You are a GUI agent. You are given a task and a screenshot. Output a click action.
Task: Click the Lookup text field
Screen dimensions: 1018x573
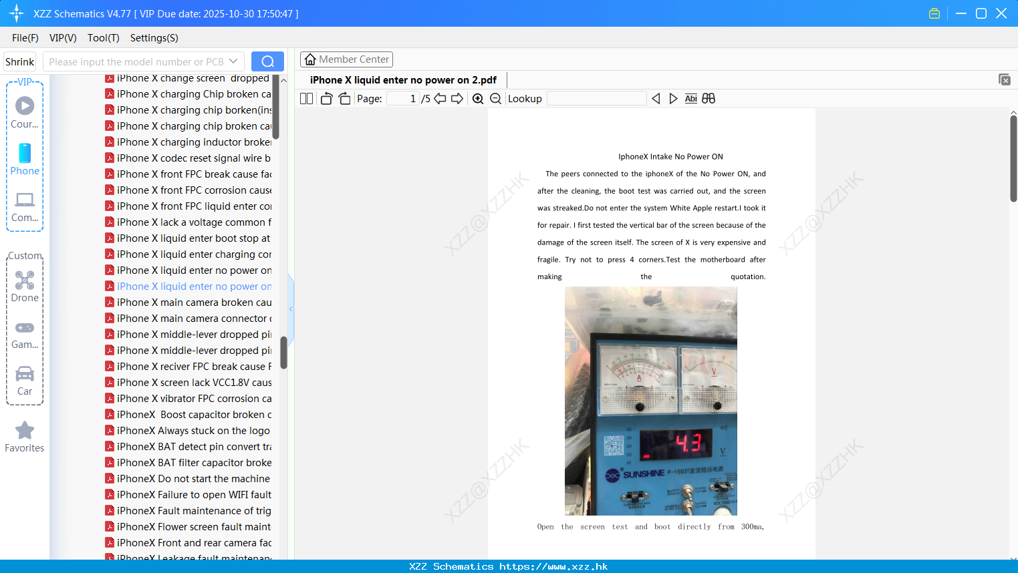click(x=596, y=98)
